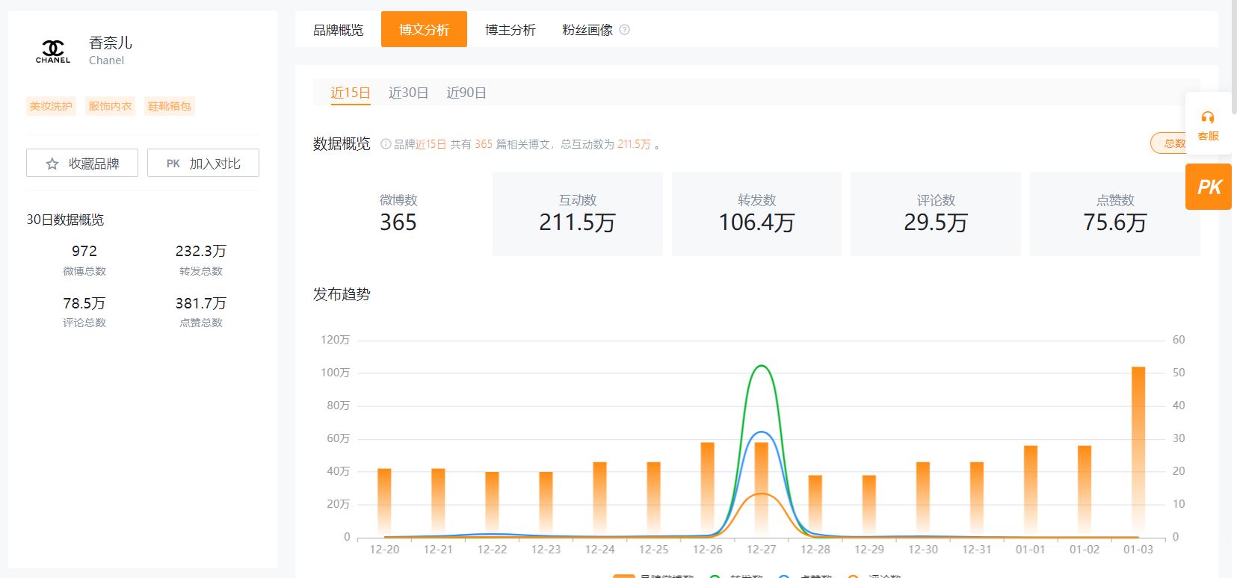
Task: Click the 972 微博总数 value
Action: pyautogui.click(x=84, y=251)
